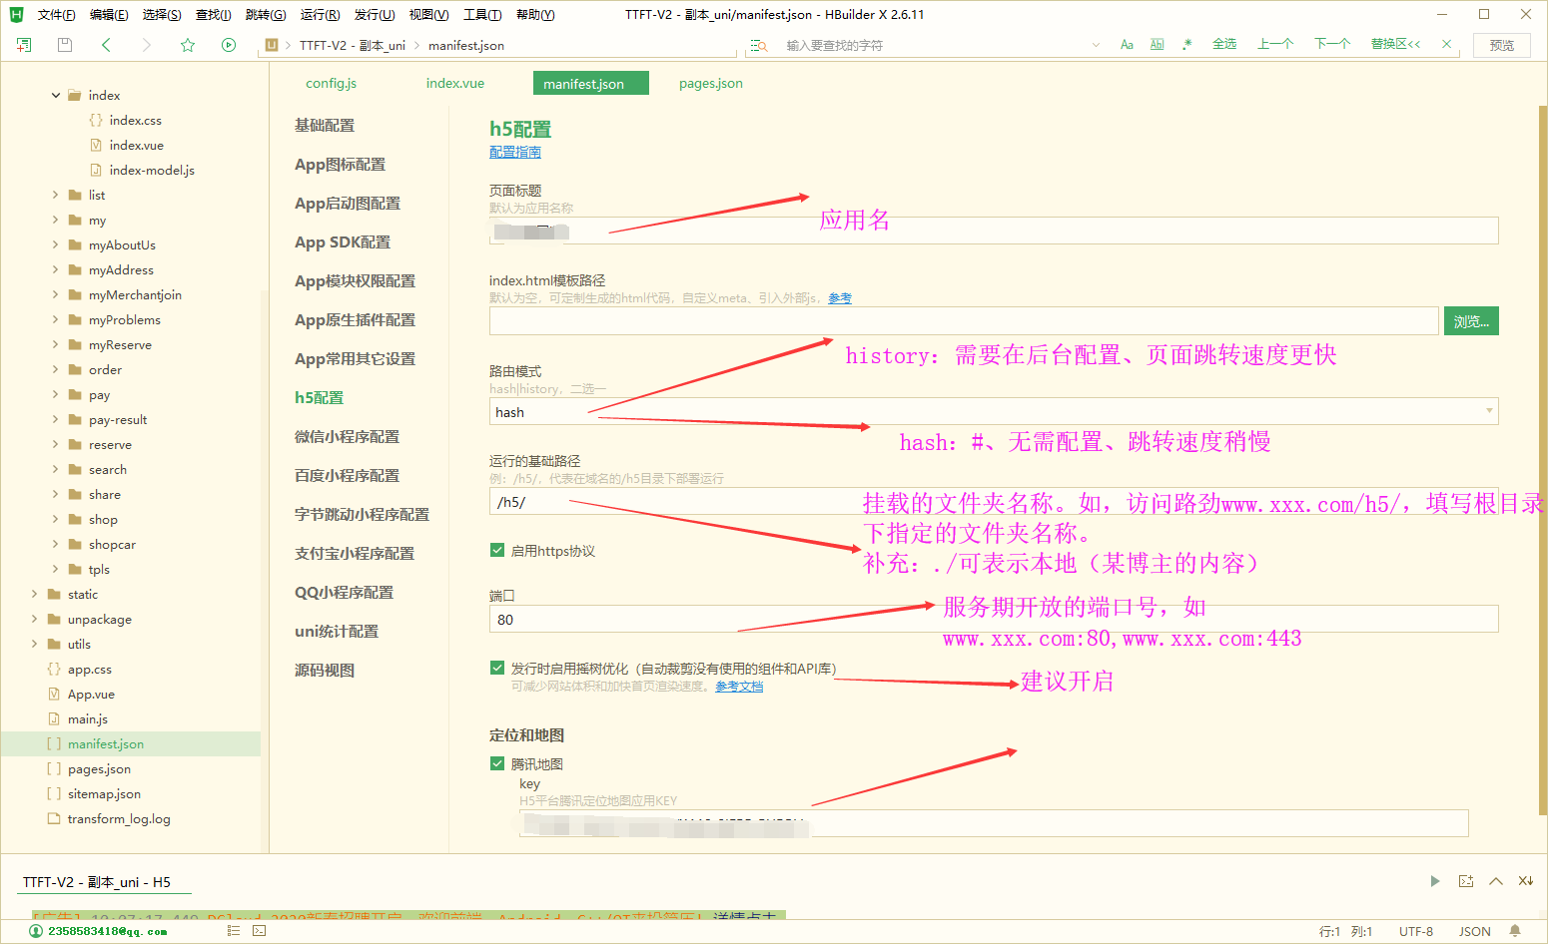Switch to the index.vue tab

point(455,84)
